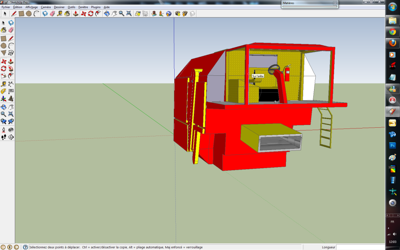Preview the model in Google Earth
This screenshot has height=250, width=400.
point(169,14)
